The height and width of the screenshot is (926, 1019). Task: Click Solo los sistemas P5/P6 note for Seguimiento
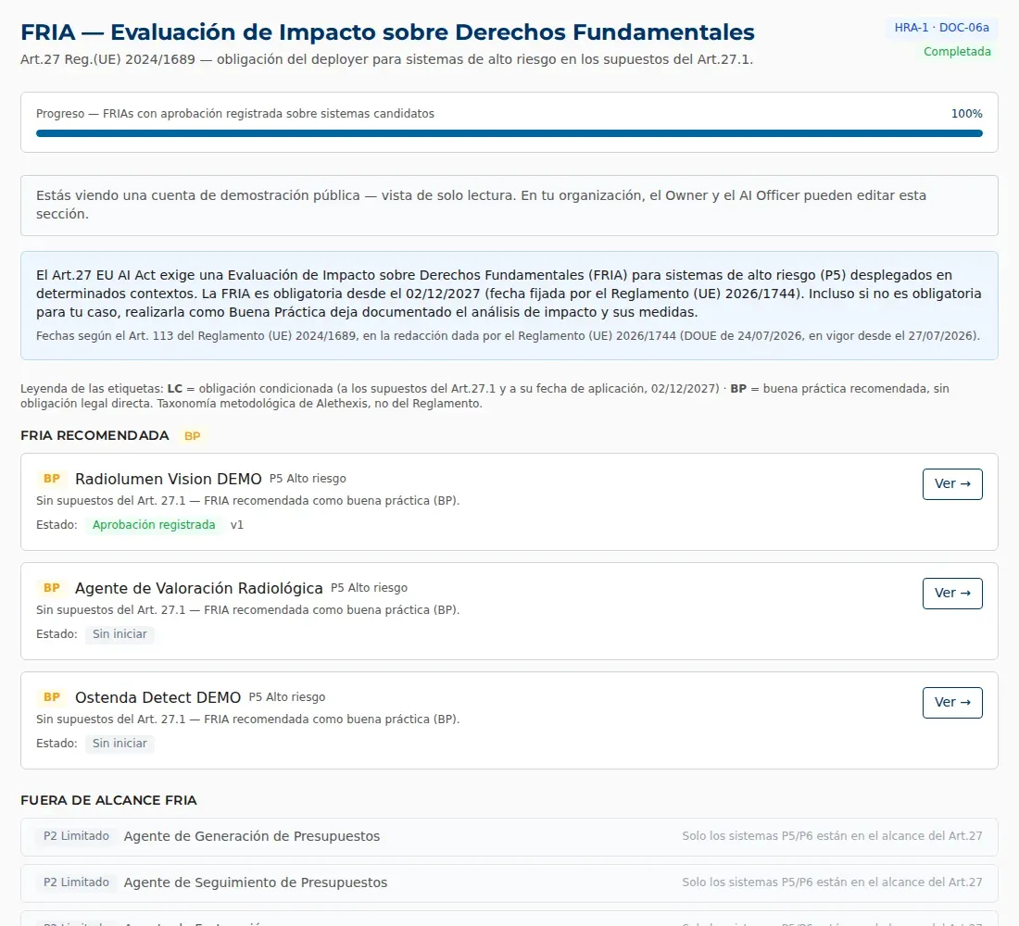coord(832,882)
